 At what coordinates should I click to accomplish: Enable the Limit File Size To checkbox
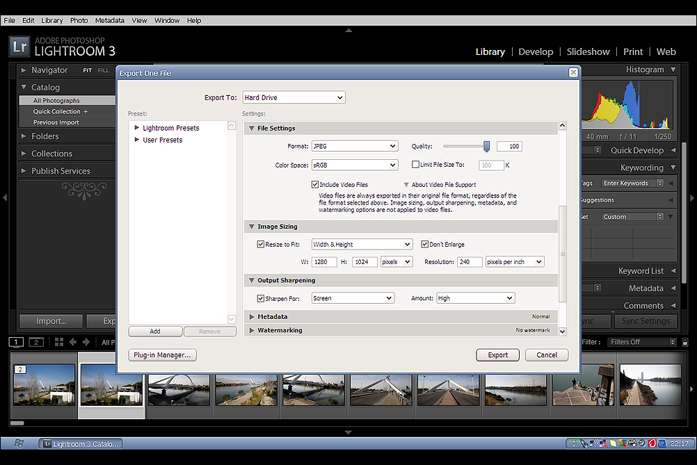coord(415,164)
